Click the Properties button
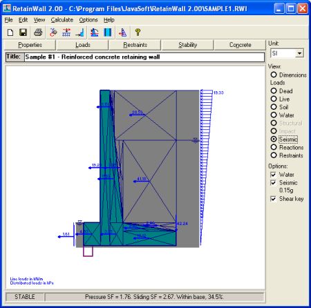The image size is (311, 308). 30,45
